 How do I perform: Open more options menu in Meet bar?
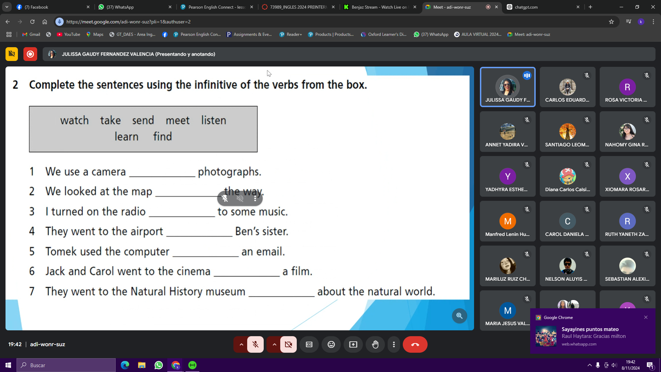[x=394, y=344]
